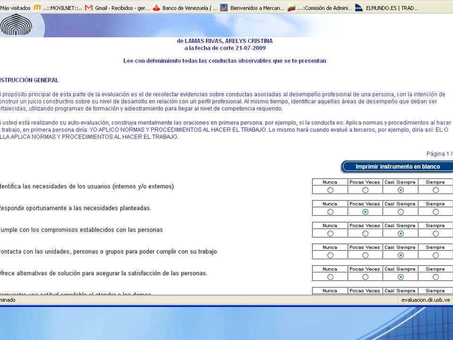The image size is (453, 340).
Task: Click the Venezuelan flag favicon
Action: (292, 8)
